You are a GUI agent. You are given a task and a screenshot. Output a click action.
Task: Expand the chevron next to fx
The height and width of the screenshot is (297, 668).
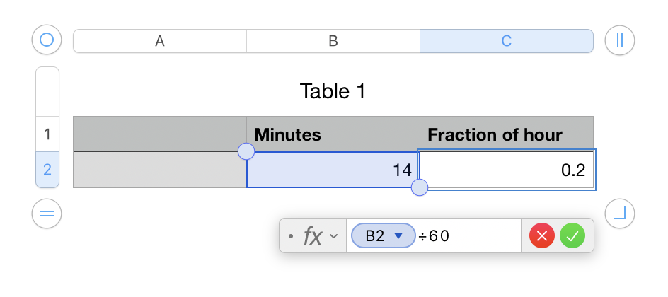click(334, 236)
